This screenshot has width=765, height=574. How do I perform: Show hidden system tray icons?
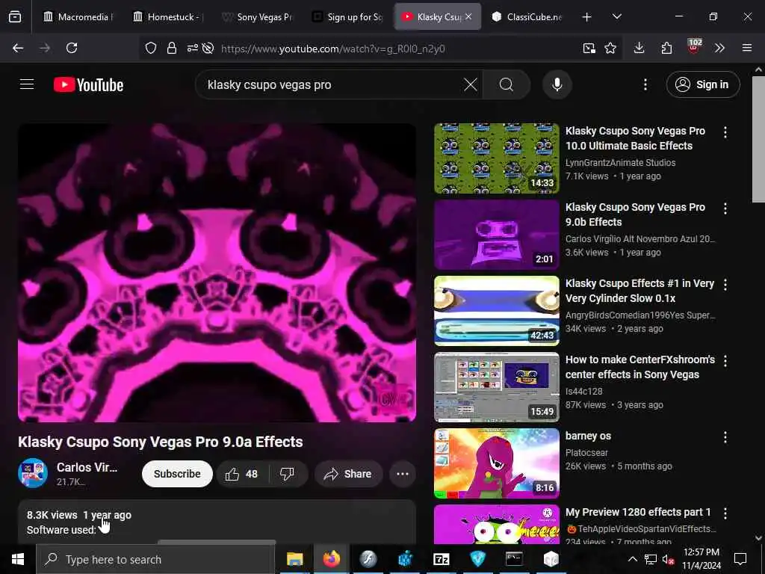[x=632, y=559]
